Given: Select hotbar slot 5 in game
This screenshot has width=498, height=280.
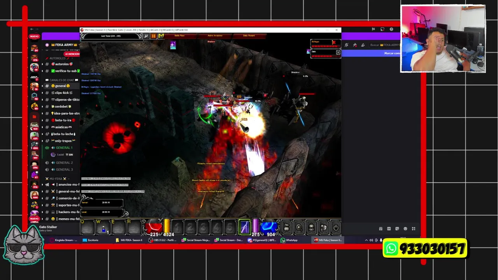Looking at the screenshot, I should pos(230,227).
